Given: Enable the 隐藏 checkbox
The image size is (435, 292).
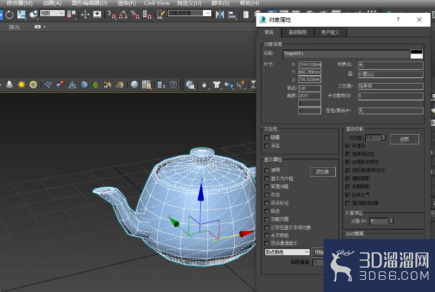Looking at the screenshot, I should (267, 138).
